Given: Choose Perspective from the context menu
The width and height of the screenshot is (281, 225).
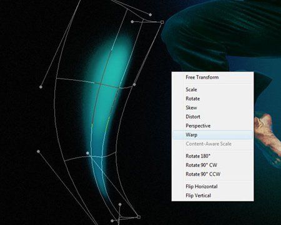Looking at the screenshot, I should (x=212, y=126).
